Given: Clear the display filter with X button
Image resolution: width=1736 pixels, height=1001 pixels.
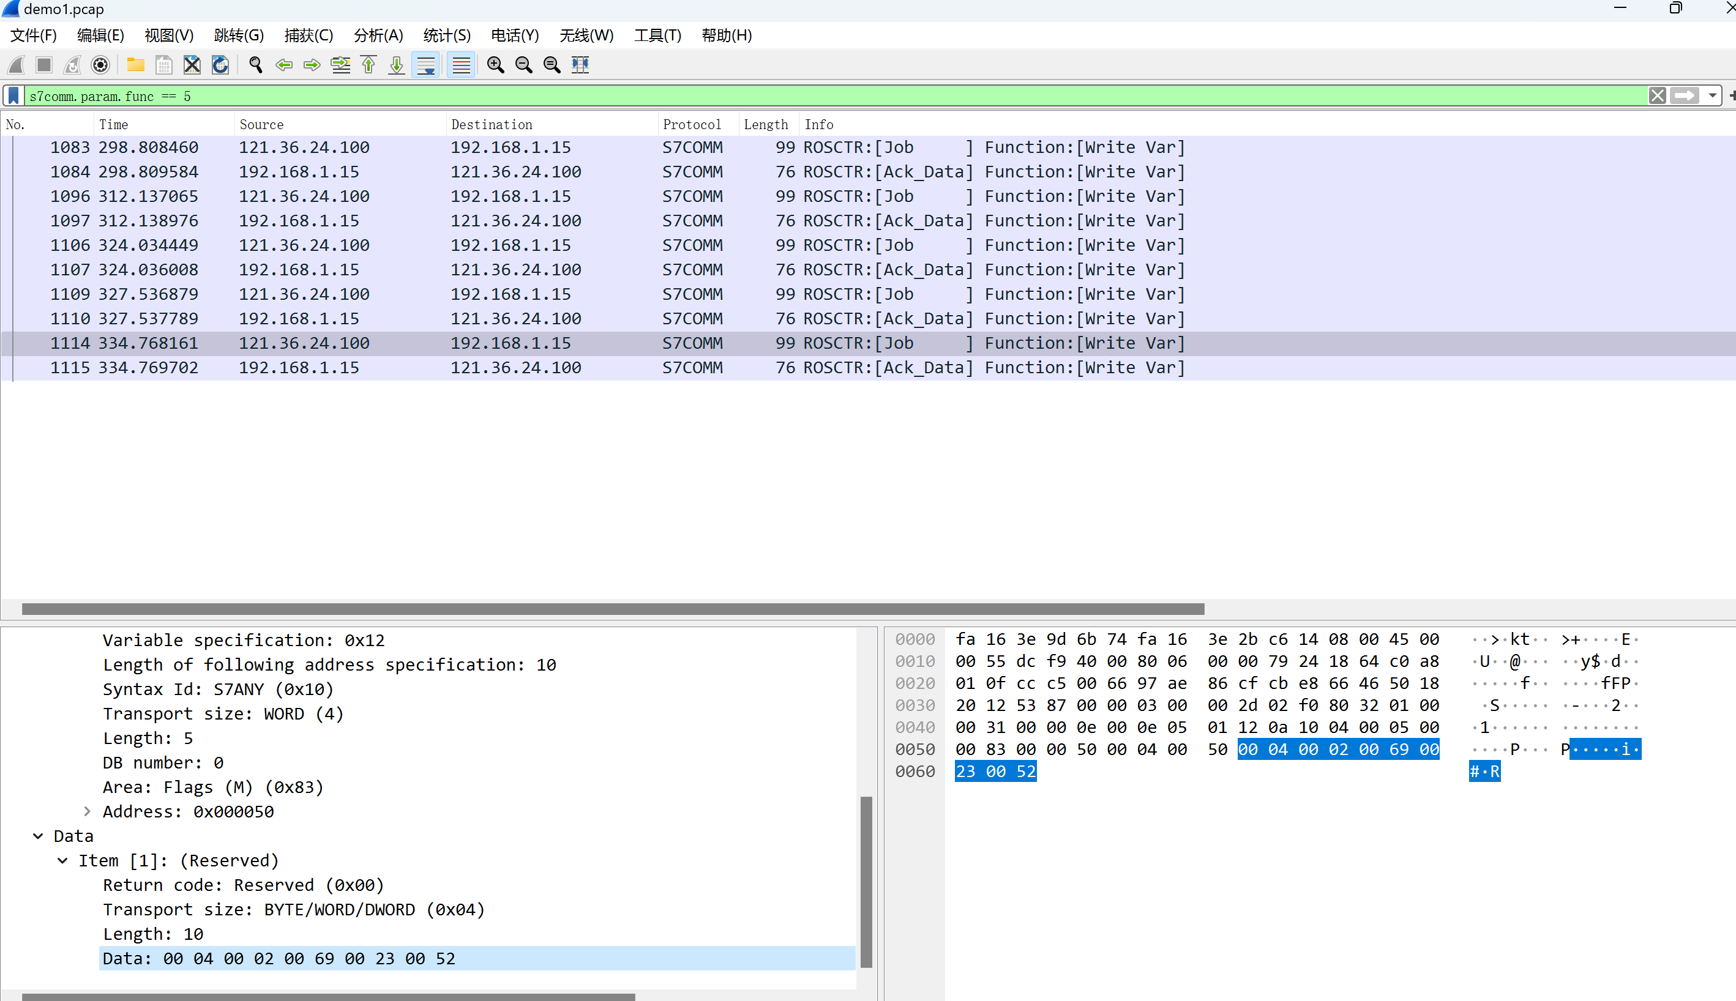Looking at the screenshot, I should tap(1657, 95).
